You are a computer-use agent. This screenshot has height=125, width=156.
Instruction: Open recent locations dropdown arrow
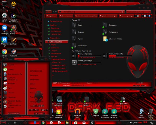click(53, 12)
